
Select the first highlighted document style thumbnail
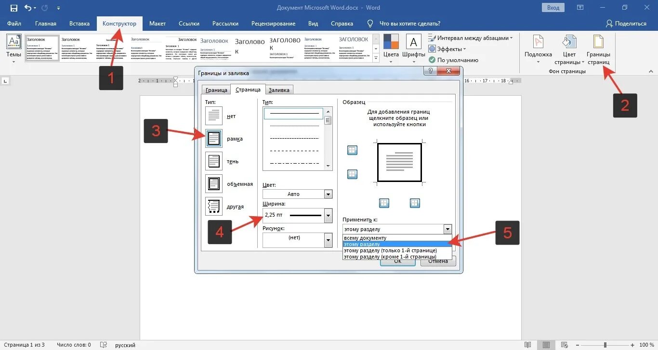[42, 48]
